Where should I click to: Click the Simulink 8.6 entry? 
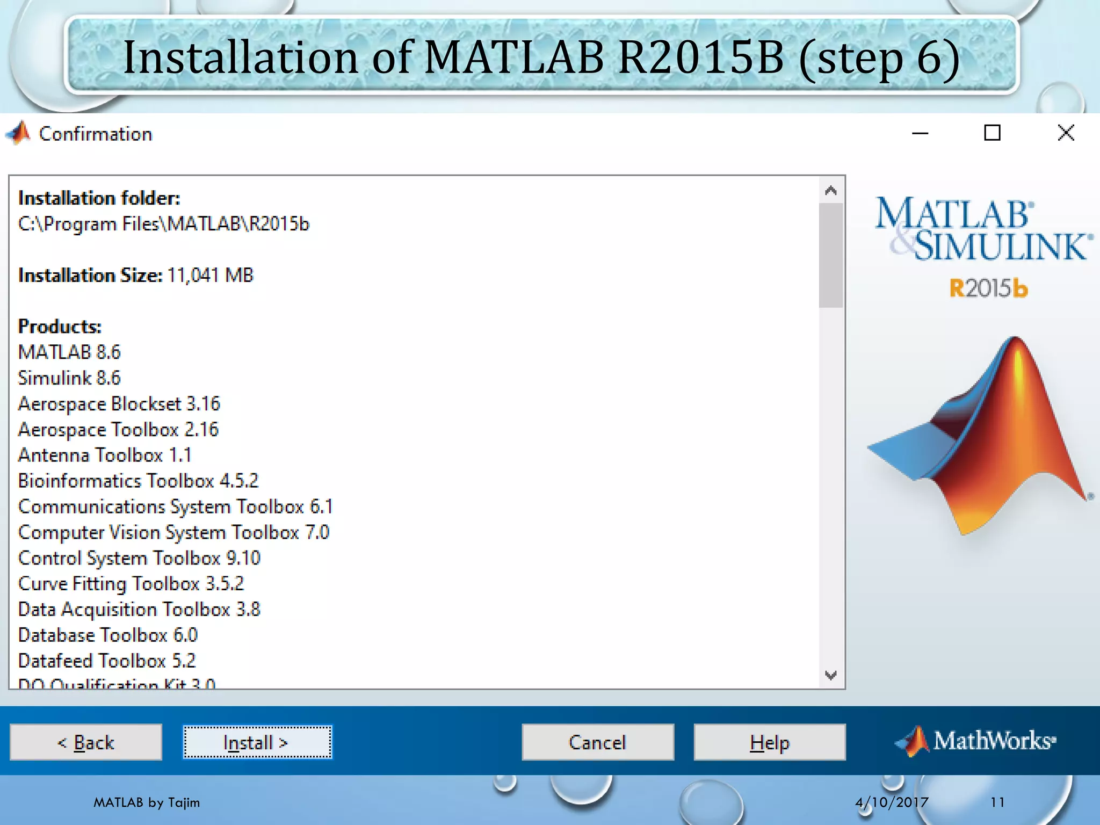69,378
